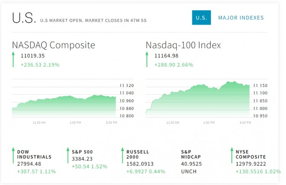Switch to the Major Indexes tab
The image size is (286, 185).
pyautogui.click(x=241, y=18)
